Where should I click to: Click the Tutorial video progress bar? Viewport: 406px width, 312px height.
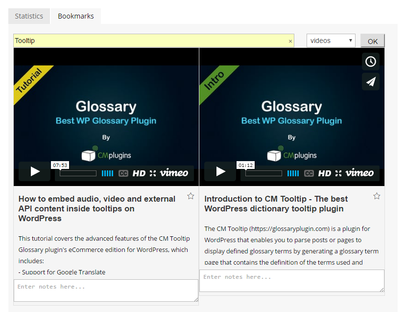coord(78,173)
